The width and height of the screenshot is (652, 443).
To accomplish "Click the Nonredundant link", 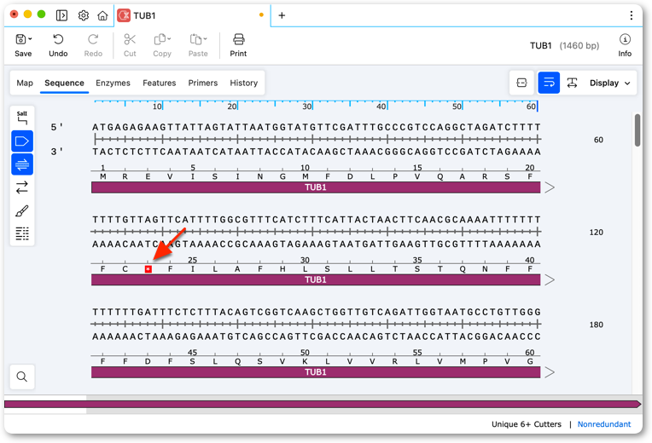I will point(603,424).
